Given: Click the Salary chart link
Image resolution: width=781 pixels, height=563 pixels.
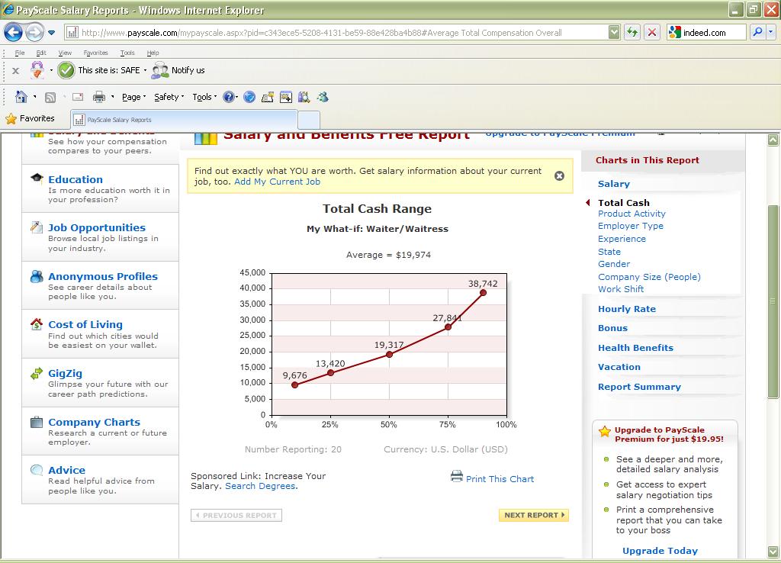Looking at the screenshot, I should pyautogui.click(x=614, y=184).
